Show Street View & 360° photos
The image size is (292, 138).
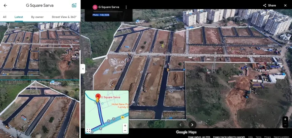[x=64, y=17]
